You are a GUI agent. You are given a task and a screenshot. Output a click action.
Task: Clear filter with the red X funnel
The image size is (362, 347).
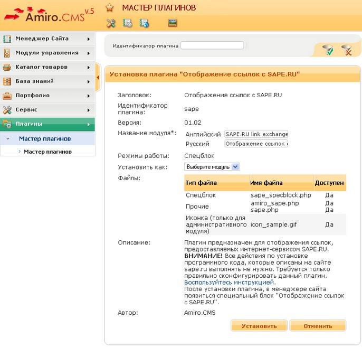[346, 50]
